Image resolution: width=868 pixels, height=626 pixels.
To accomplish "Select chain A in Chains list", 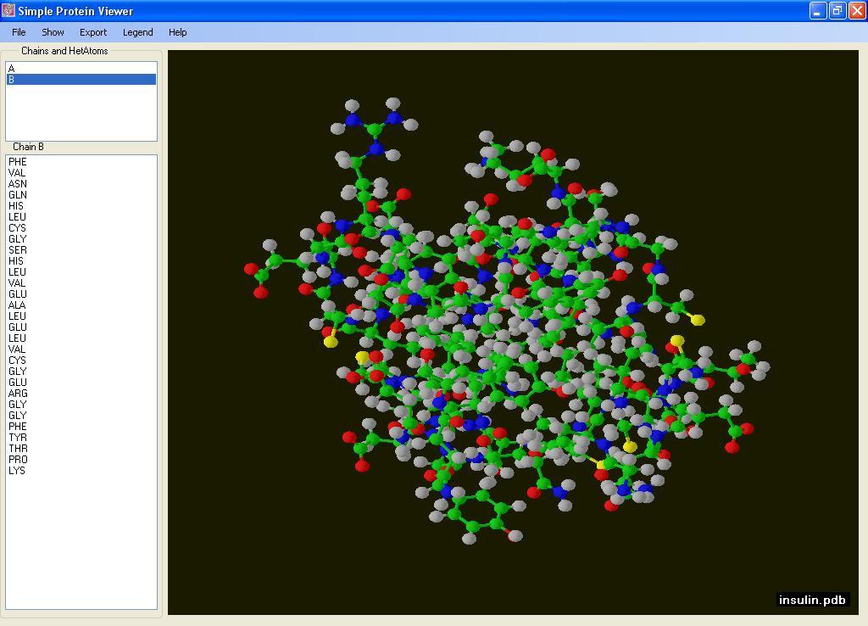I will (81, 69).
